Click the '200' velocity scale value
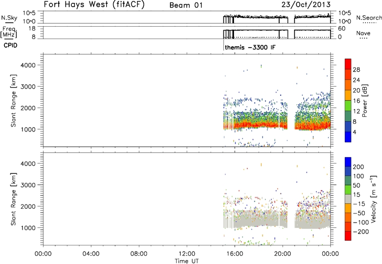 coord(359,167)
